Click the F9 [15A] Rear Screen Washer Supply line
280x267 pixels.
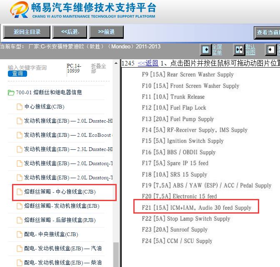187,74
